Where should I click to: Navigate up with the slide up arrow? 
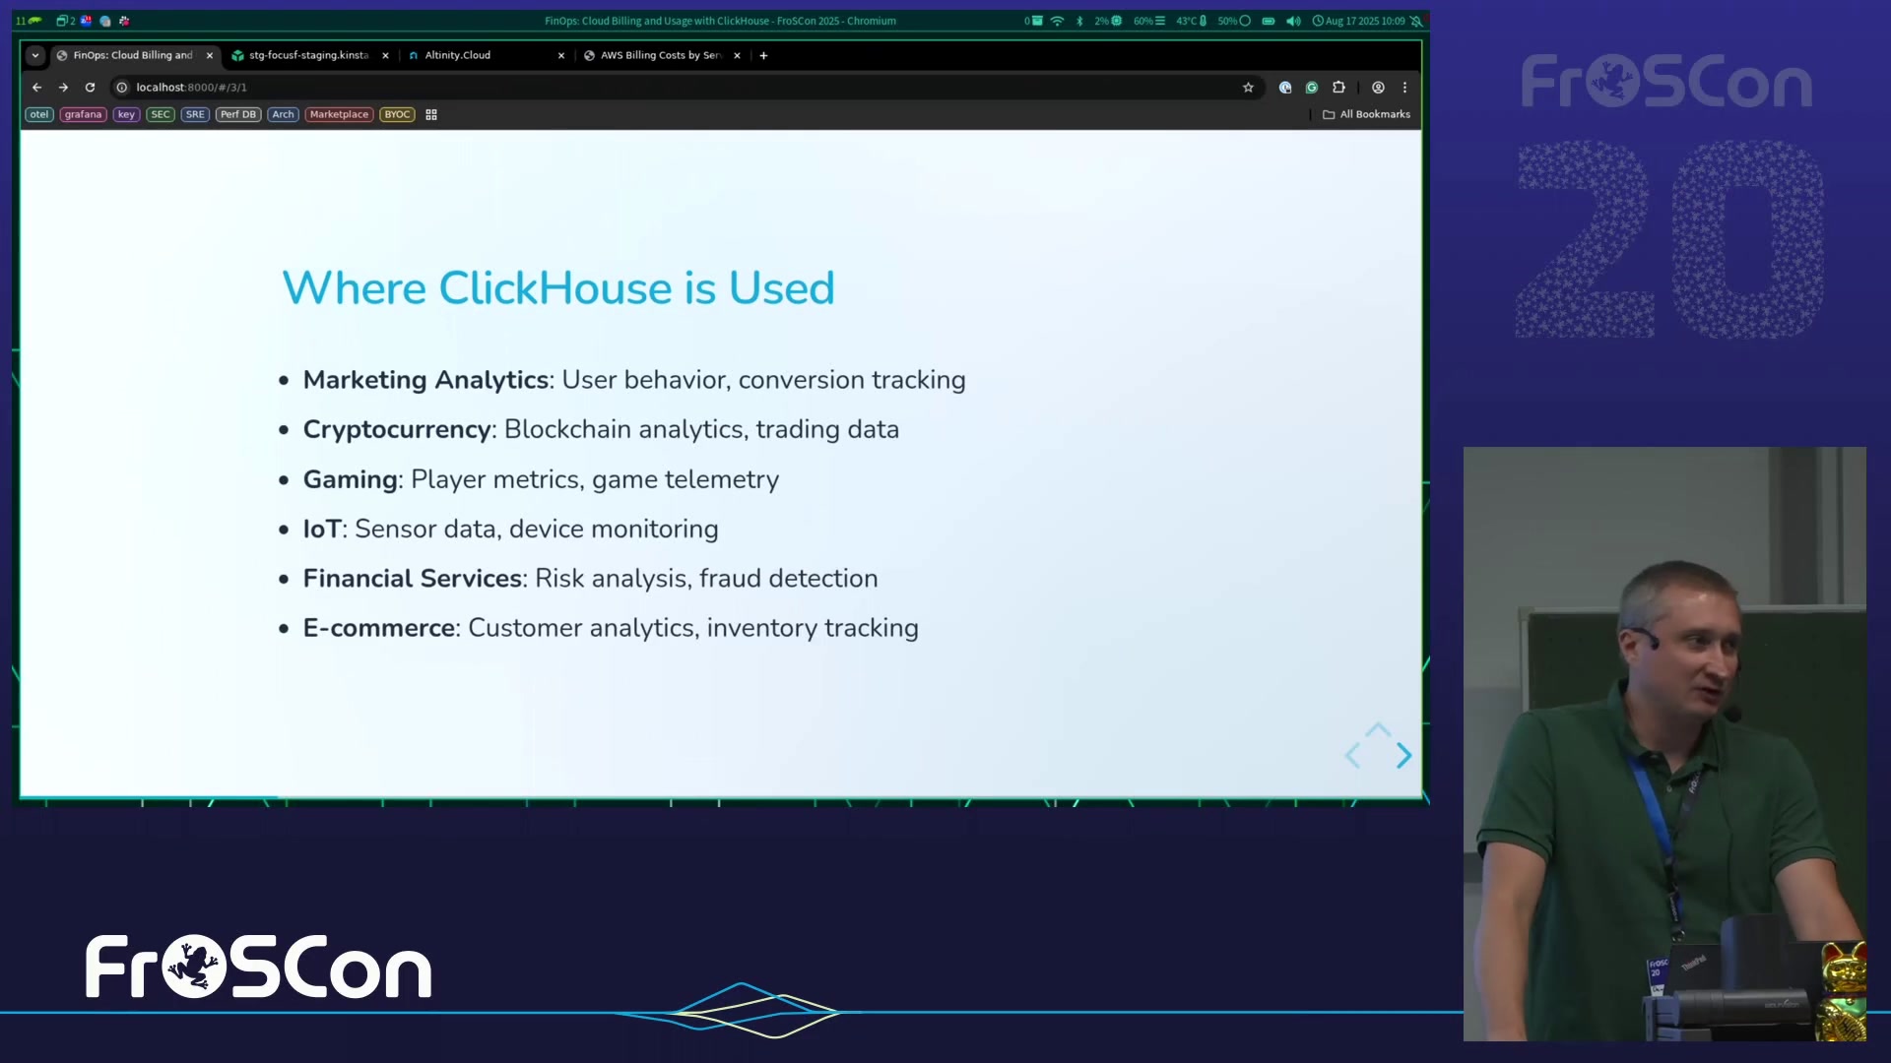point(1378,730)
